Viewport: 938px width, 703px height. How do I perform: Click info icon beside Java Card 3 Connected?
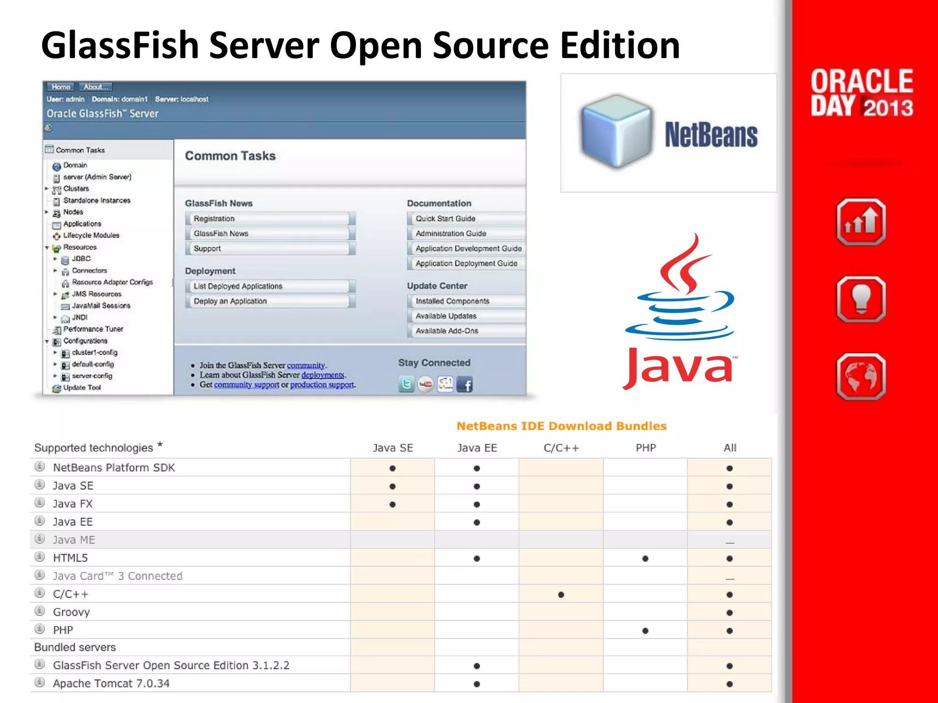(40, 574)
